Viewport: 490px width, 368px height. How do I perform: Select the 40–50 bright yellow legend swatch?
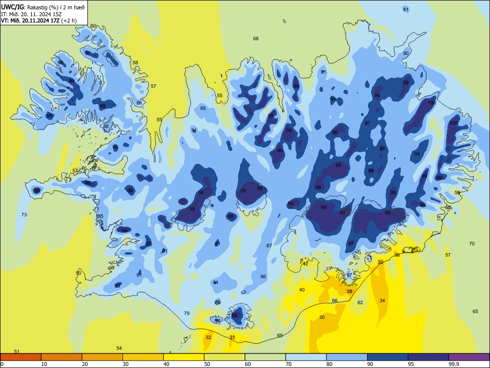coord(184,357)
